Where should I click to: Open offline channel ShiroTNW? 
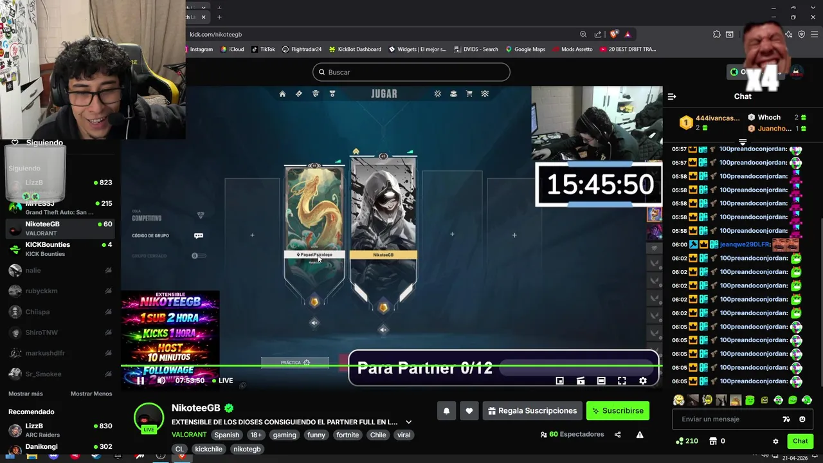point(61,332)
